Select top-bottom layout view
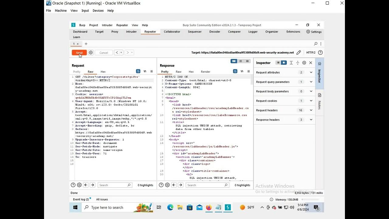389x219 pixels. point(241,61)
